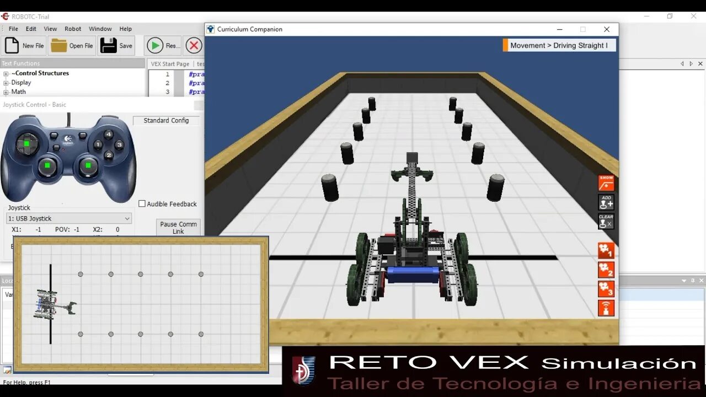The image size is (706, 397).
Task: Click code line number 3
Action: tap(168, 92)
